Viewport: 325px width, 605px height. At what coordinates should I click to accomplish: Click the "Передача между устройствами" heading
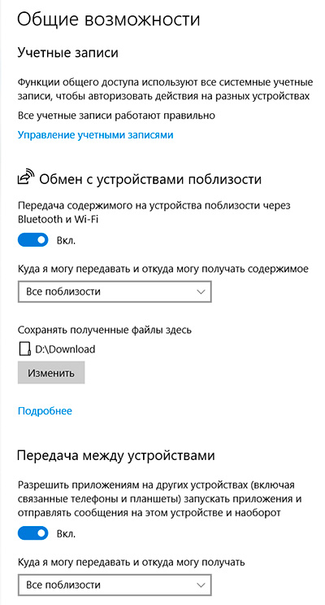point(116,456)
